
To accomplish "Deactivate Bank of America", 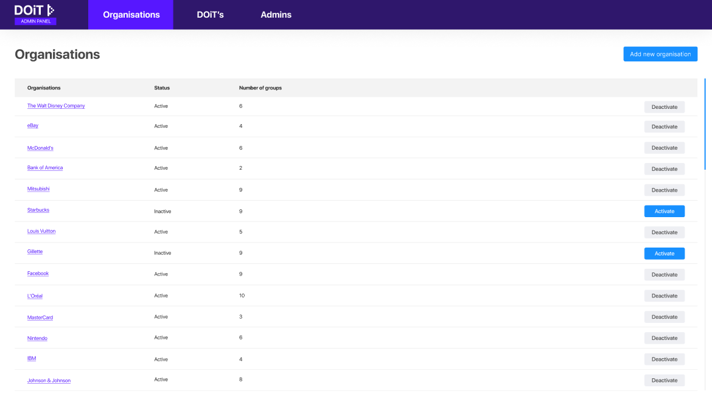I will click(665, 169).
